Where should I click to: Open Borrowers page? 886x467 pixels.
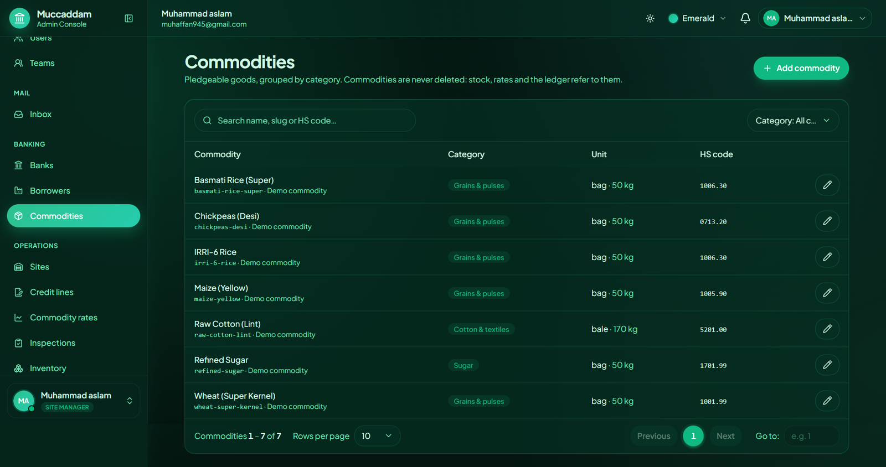tap(73, 191)
